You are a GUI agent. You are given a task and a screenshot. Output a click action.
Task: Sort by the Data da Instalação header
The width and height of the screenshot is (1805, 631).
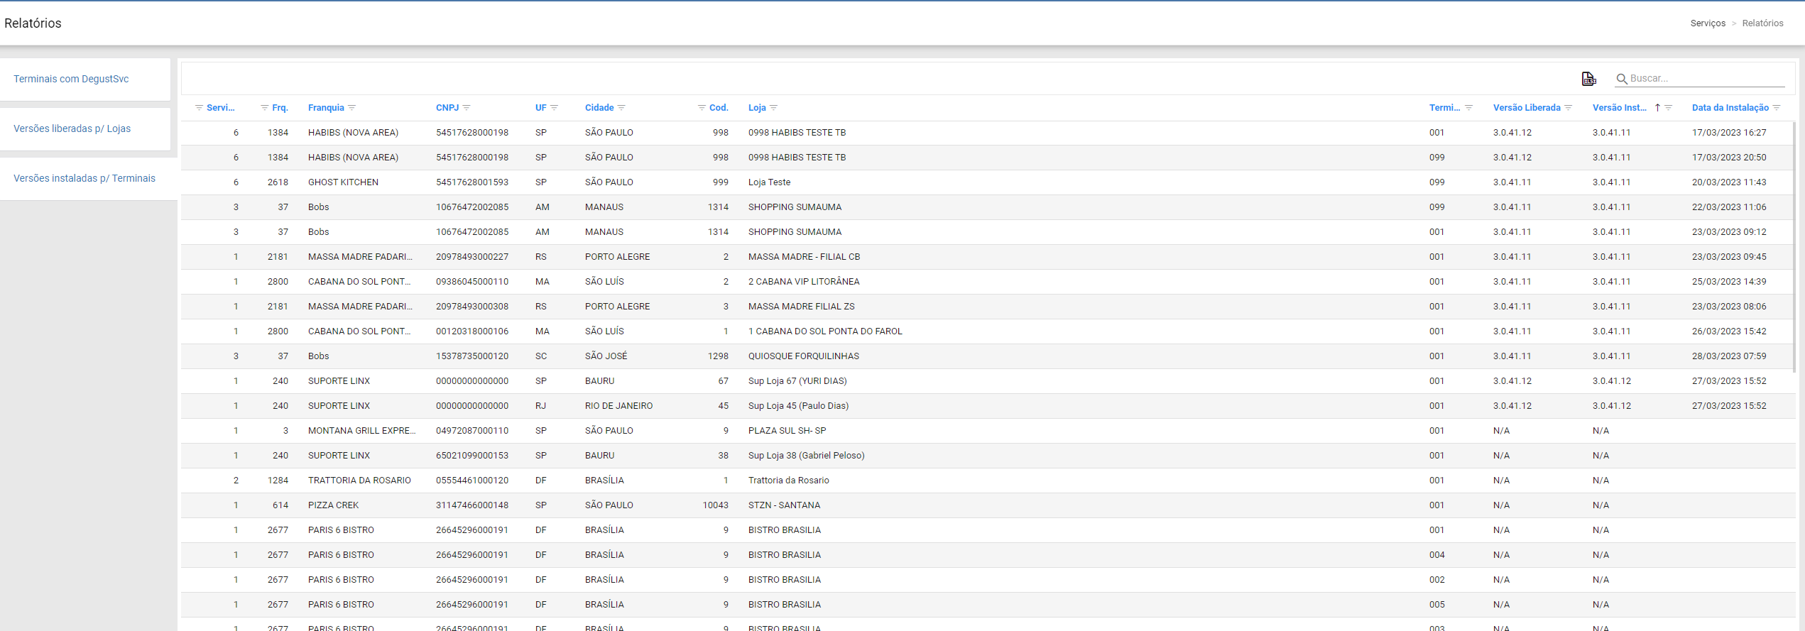(x=1730, y=108)
